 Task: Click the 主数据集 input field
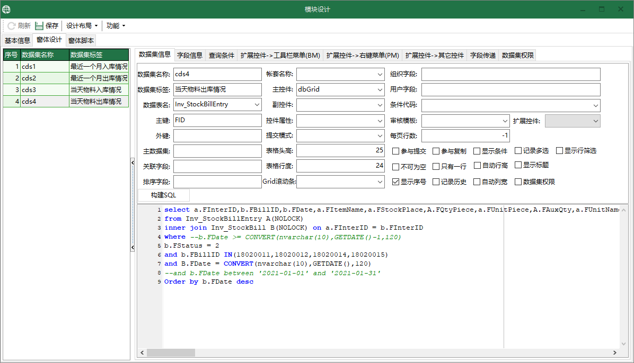[217, 151]
